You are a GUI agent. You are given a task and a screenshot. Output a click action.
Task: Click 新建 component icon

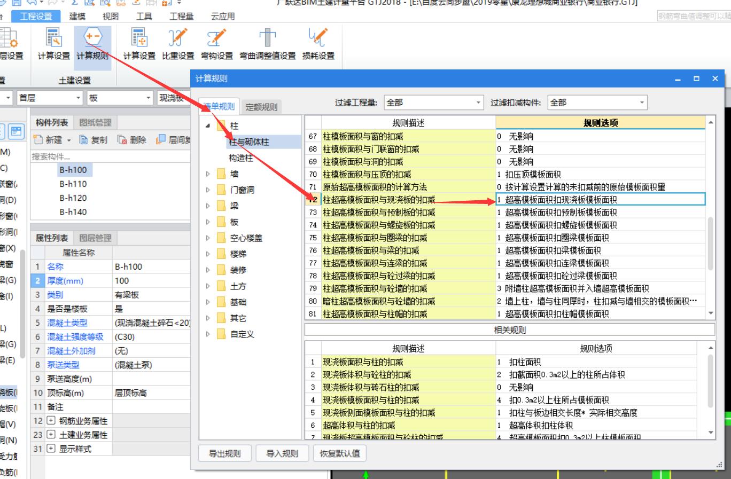pyautogui.click(x=38, y=140)
